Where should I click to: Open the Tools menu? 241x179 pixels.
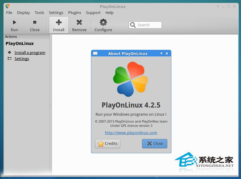(39, 12)
